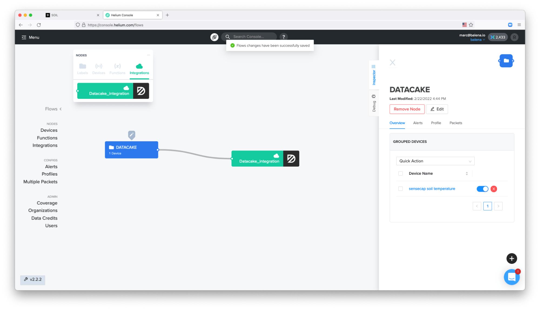Viewport: 540px width, 310px height.
Task: Collapse the Flows sidebar chevron
Action: click(61, 109)
